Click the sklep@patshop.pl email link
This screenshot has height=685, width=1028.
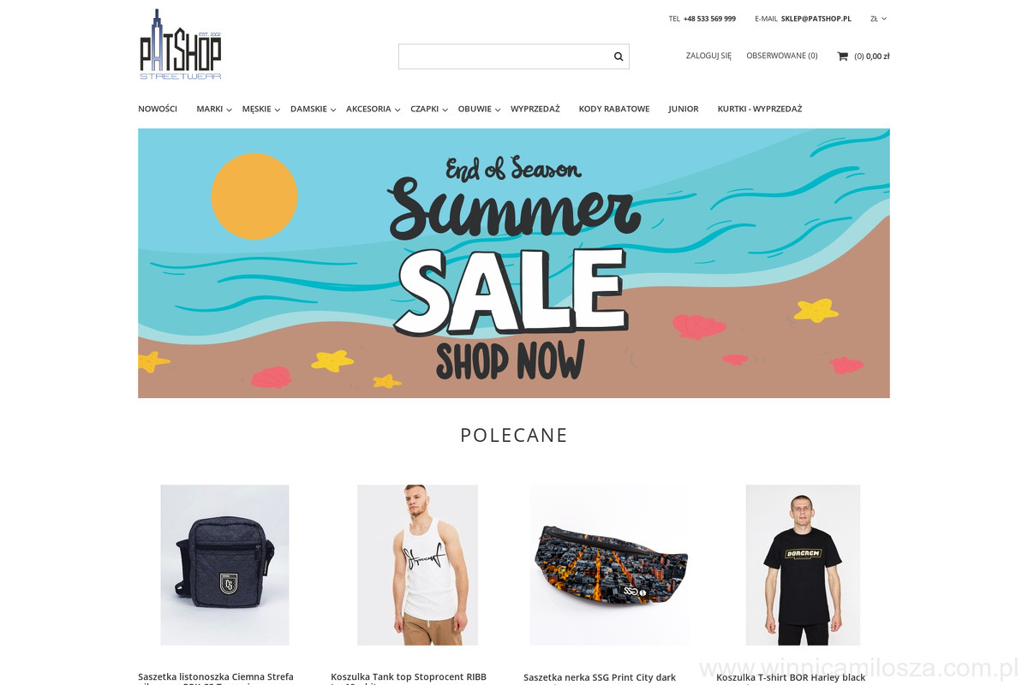coord(816,18)
